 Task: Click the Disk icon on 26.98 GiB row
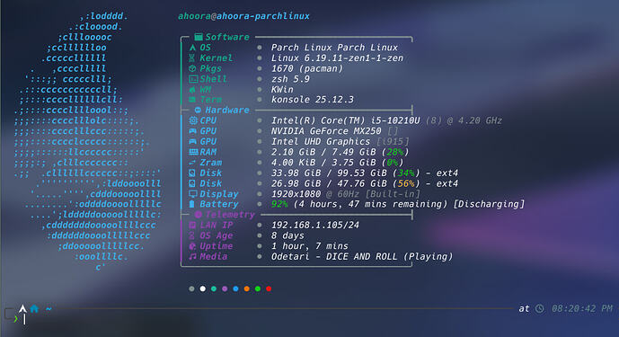(x=192, y=183)
